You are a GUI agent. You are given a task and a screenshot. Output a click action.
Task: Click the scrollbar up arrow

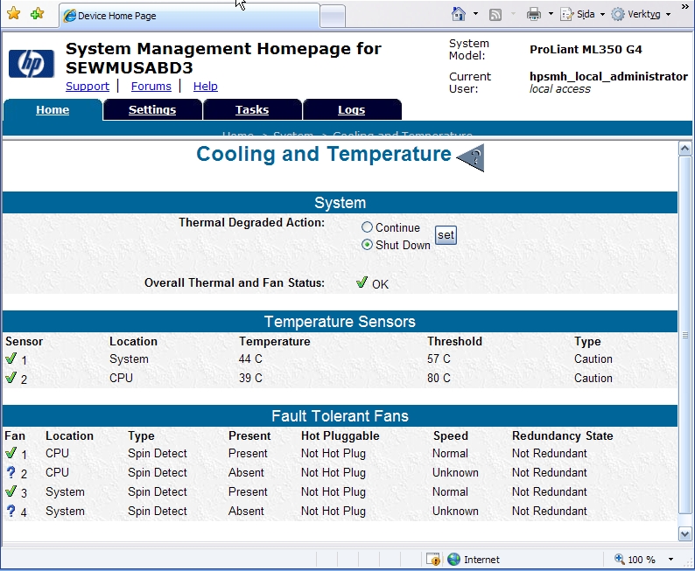click(x=684, y=149)
